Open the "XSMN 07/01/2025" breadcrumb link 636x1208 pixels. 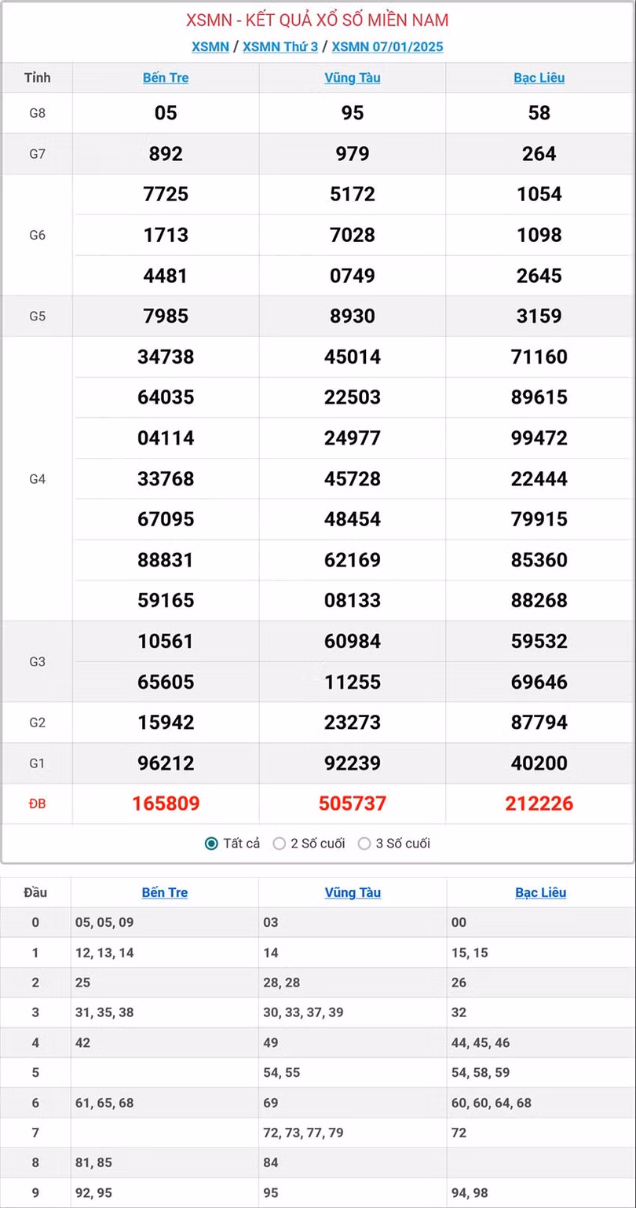387,46
